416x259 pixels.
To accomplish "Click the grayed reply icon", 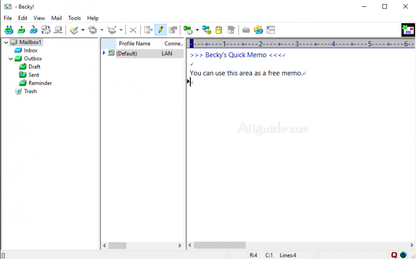I will click(x=93, y=30).
